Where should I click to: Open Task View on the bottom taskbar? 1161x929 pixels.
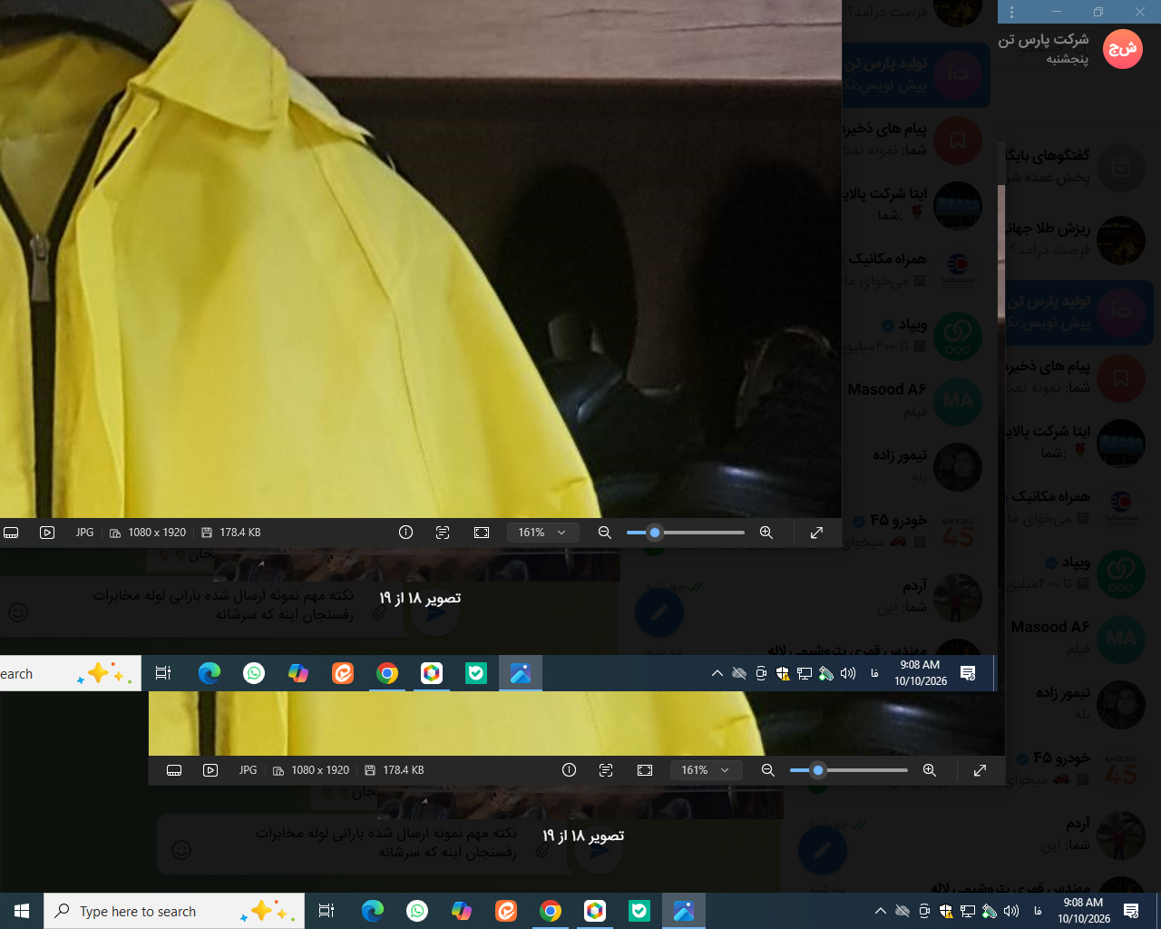point(327,911)
